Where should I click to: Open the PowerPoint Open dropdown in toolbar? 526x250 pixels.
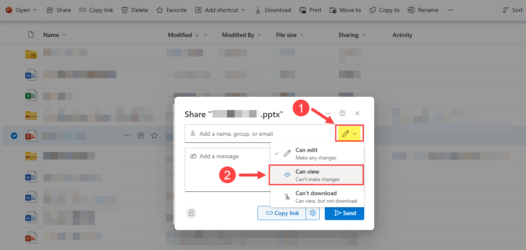tap(21, 10)
